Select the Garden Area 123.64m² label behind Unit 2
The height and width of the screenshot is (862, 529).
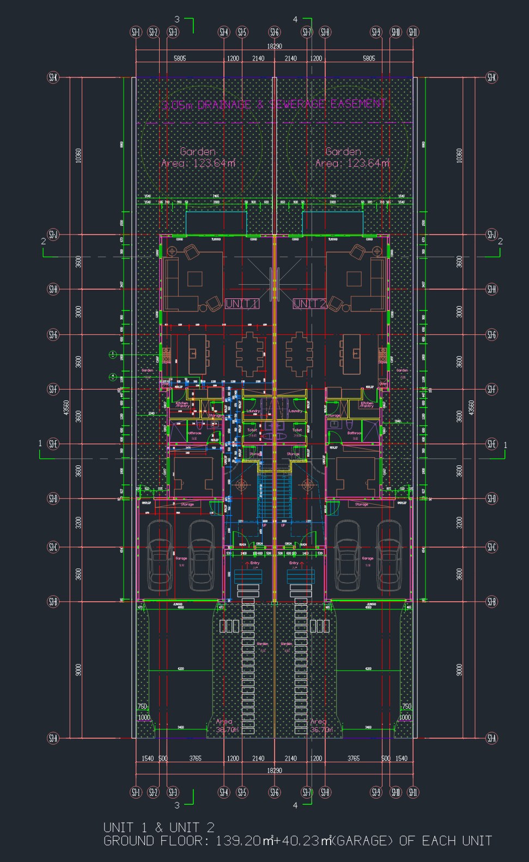(352, 157)
